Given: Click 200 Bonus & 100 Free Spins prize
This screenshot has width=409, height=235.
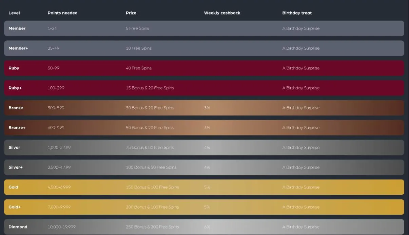Looking at the screenshot, I should click(152, 207).
